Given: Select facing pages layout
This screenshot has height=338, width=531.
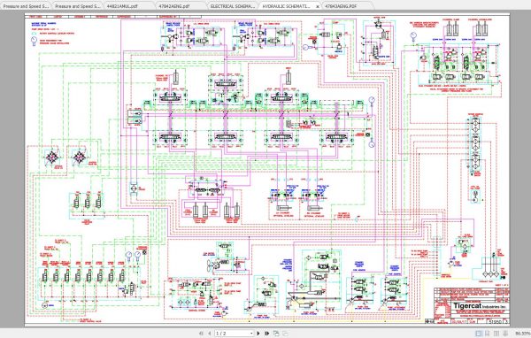Looking at the screenshot, I should (496, 334).
